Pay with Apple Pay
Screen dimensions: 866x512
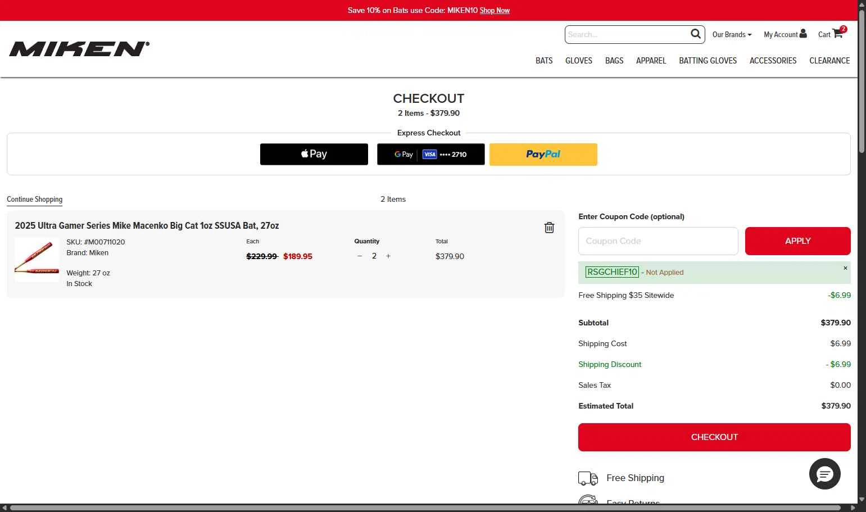click(x=314, y=154)
